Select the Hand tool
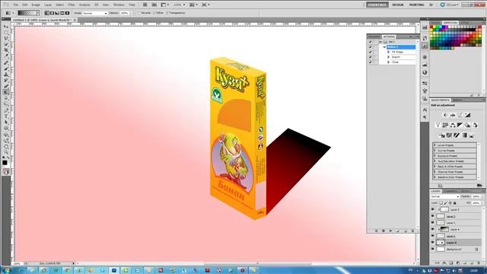Screen dimensions: 487x274 click(x=6, y=146)
